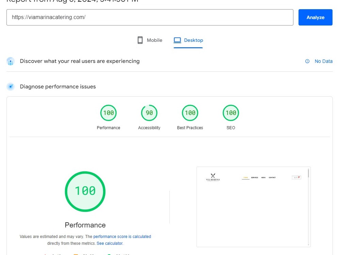
Task: Click the Diagnose performance issues icon
Action: [11, 87]
